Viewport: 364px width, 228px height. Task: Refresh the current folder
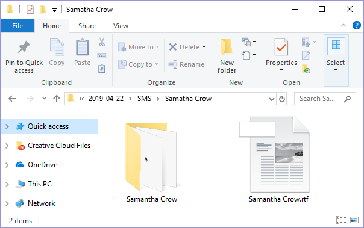[x=282, y=99]
